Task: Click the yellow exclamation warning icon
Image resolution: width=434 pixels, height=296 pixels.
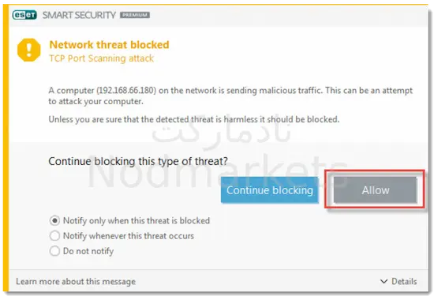Action: [28, 50]
